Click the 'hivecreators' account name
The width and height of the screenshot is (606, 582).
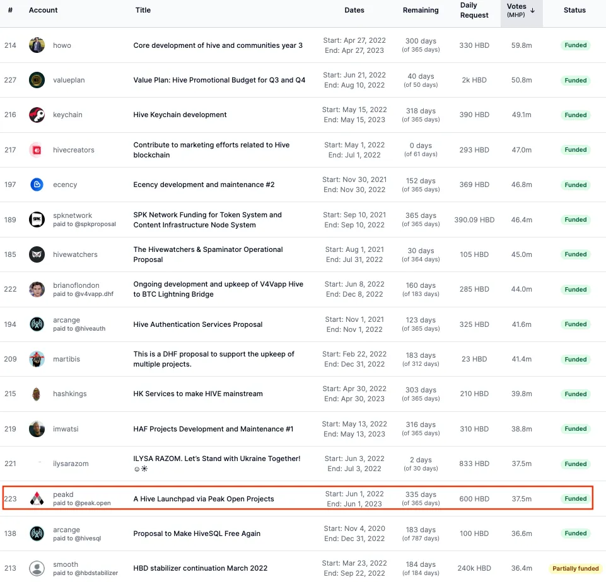pyautogui.click(x=73, y=150)
